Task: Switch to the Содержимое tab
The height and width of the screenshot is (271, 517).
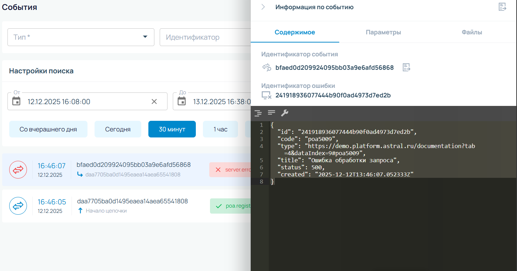Action: pos(295,32)
